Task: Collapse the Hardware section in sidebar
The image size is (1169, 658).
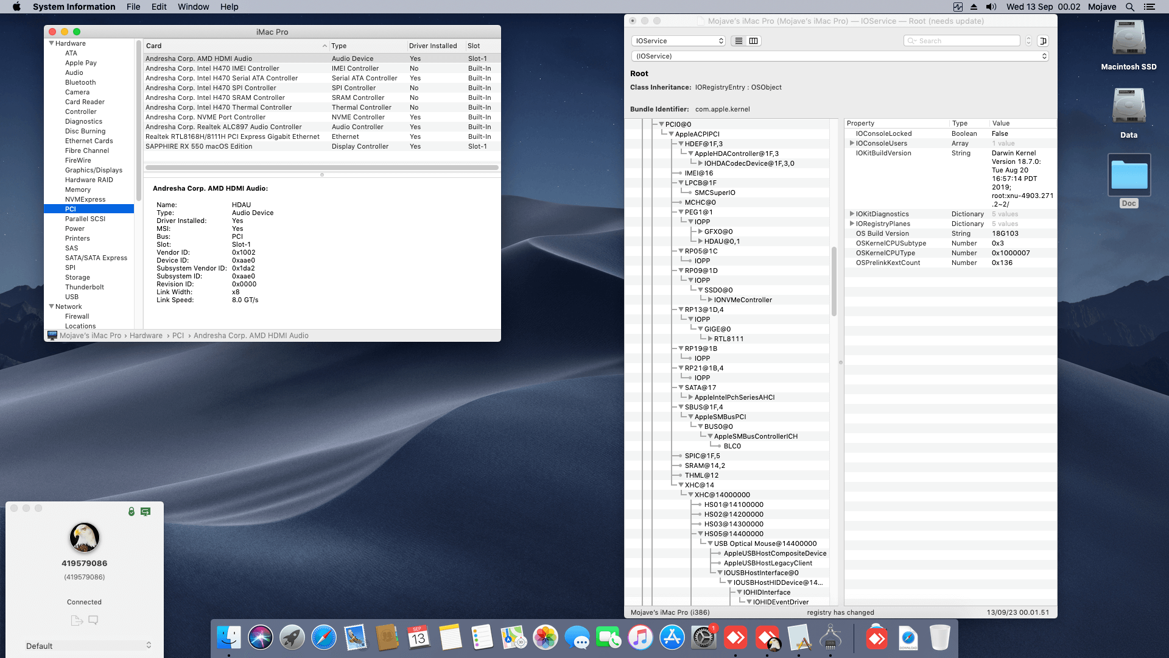Action: coord(52,43)
